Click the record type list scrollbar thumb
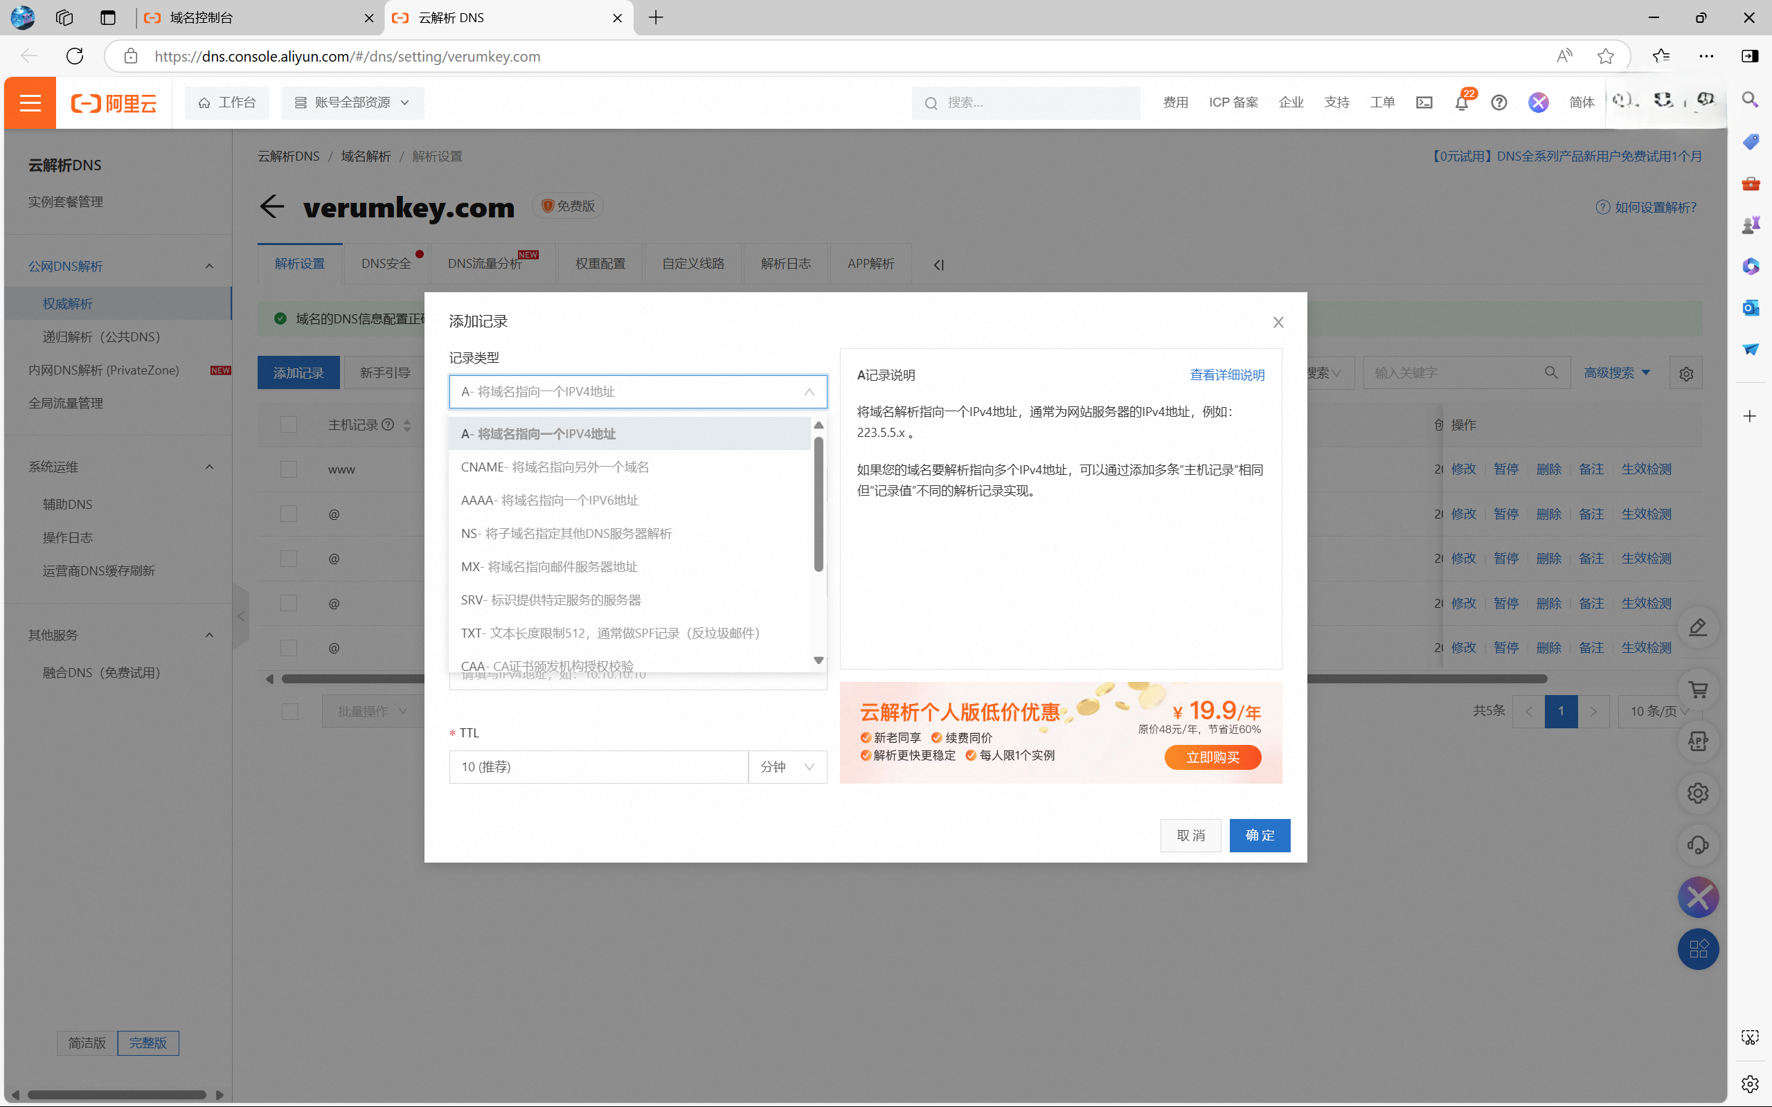The height and width of the screenshot is (1107, 1772). (x=818, y=504)
